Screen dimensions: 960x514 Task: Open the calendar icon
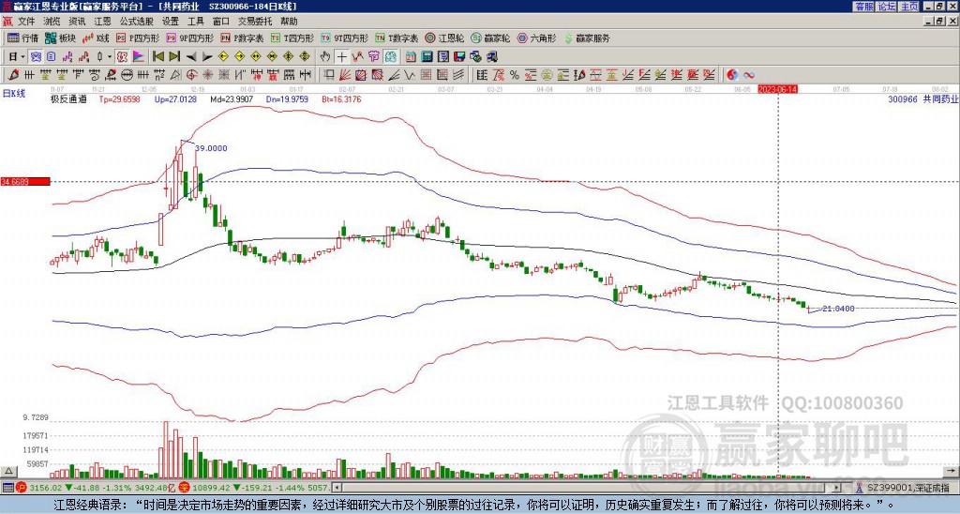pyautogui.click(x=411, y=57)
